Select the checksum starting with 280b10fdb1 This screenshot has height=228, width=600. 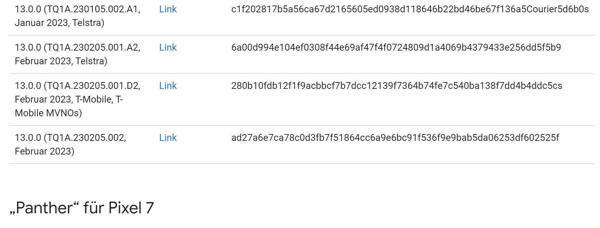tap(397, 86)
